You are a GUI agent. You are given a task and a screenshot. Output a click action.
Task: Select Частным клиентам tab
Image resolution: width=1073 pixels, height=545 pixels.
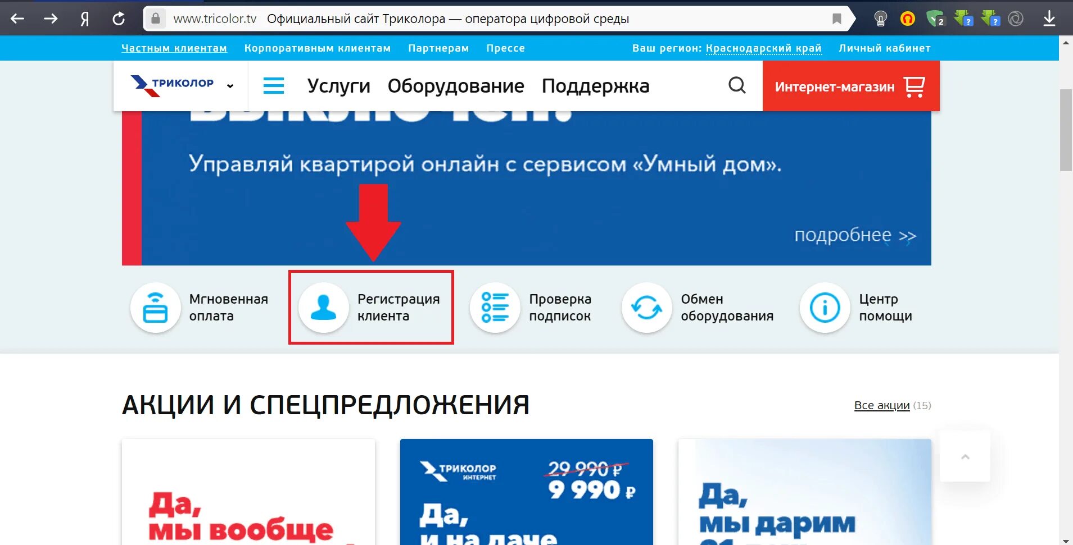pyautogui.click(x=174, y=48)
